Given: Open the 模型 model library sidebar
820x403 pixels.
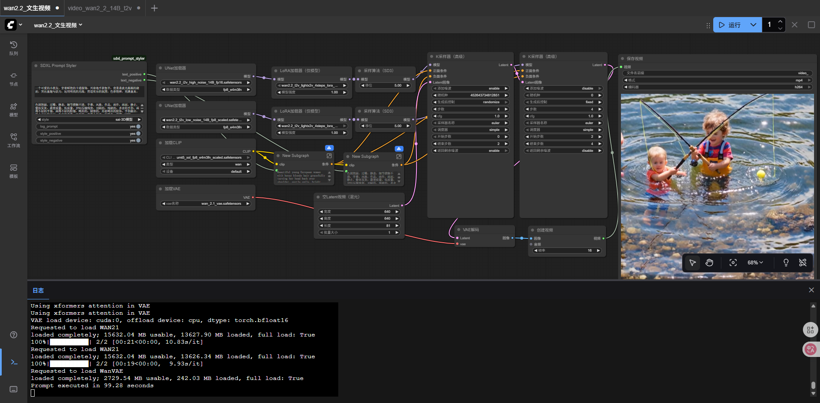Looking at the screenshot, I should pyautogui.click(x=14, y=110).
